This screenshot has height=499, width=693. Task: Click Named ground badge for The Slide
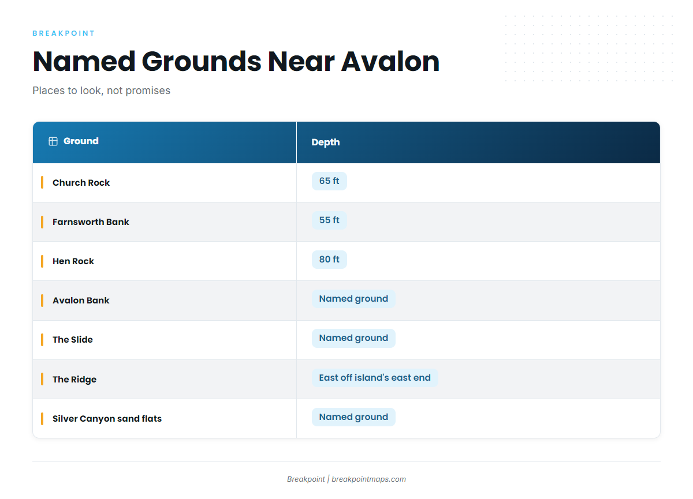[353, 338]
